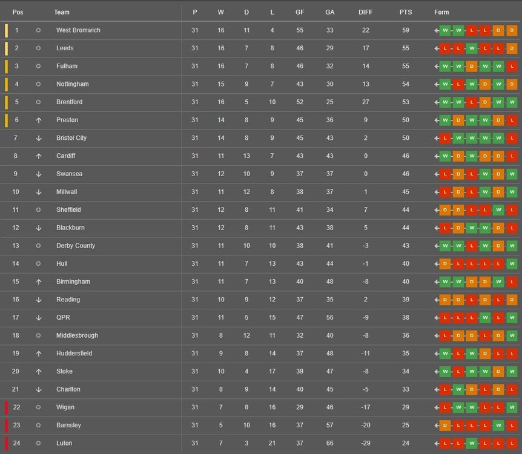The height and width of the screenshot is (454, 522).
Task: Select the Team column header
Action: (x=62, y=12)
